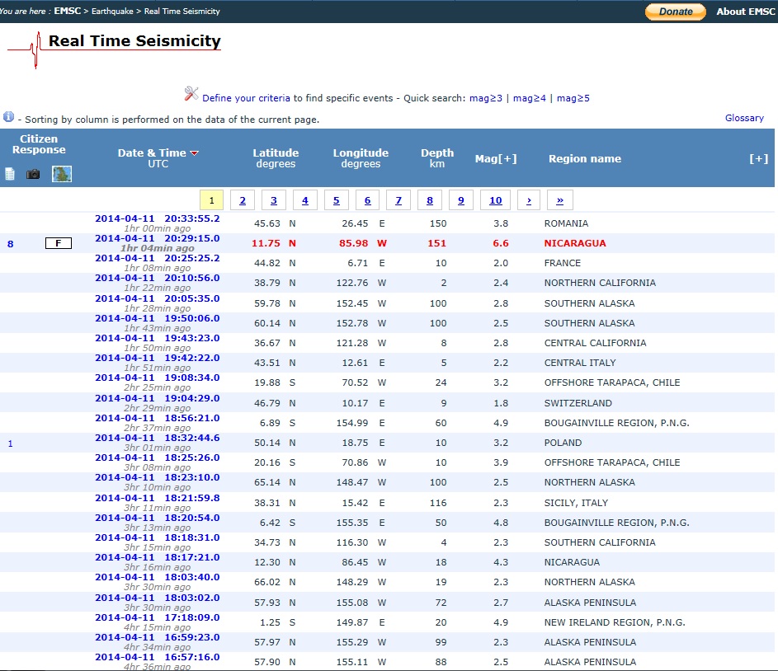Go to results page 8
This screenshot has width=778, height=671.
click(430, 200)
